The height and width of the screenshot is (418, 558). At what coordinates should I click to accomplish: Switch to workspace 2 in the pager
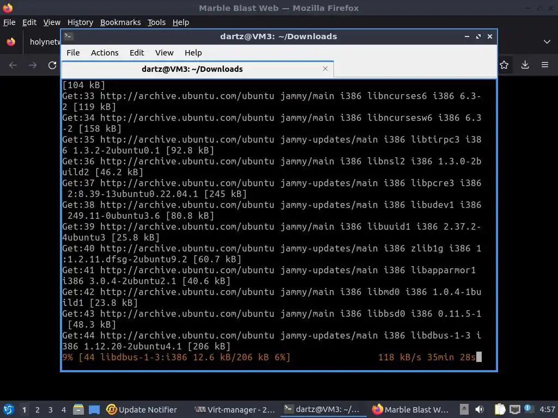tap(38, 410)
